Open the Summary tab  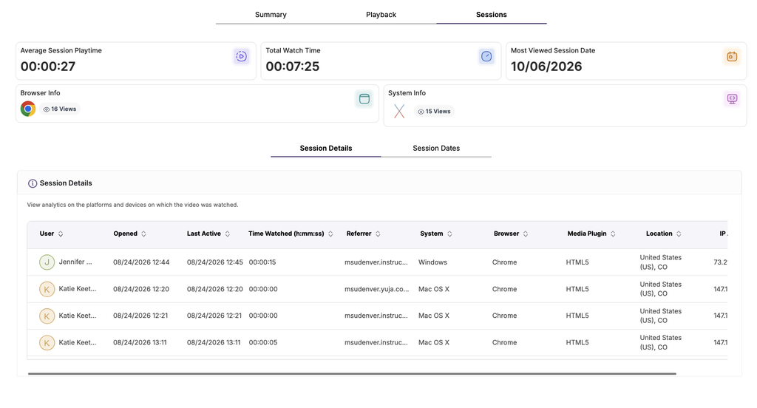click(271, 15)
